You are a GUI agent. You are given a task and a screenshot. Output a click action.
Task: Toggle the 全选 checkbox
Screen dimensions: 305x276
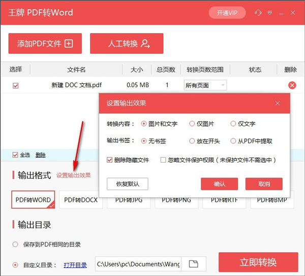(15, 155)
